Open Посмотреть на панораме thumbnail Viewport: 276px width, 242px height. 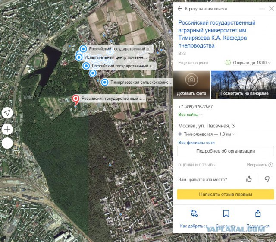243,85
